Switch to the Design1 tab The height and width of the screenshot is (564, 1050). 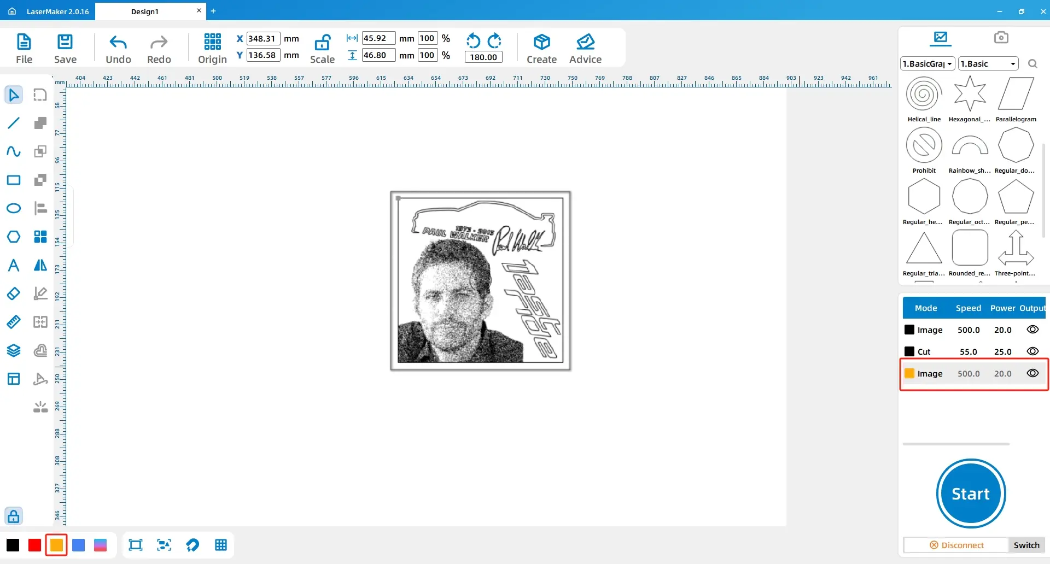(x=144, y=11)
